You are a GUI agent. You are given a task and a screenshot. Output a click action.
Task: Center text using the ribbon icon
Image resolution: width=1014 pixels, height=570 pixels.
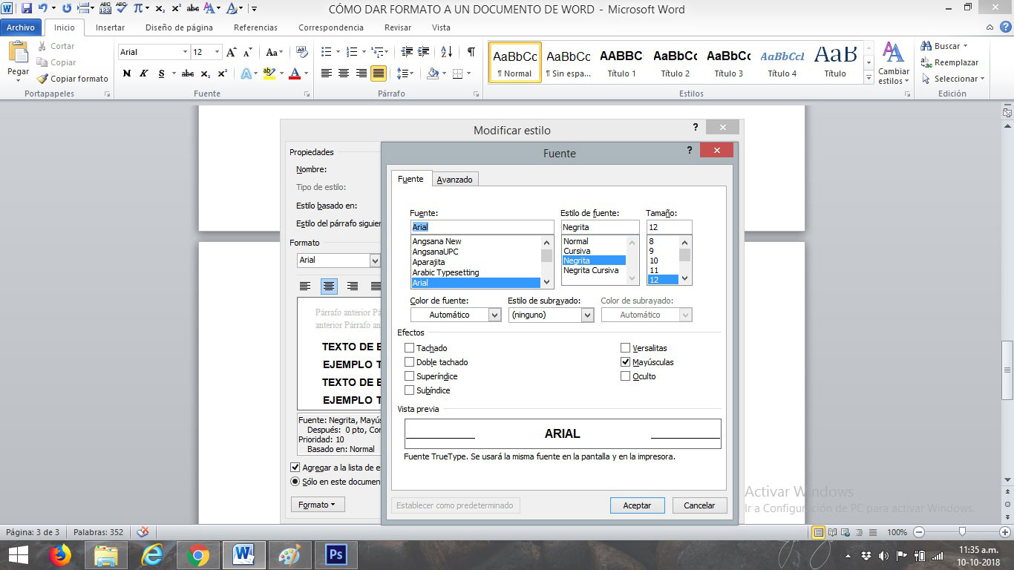point(343,73)
